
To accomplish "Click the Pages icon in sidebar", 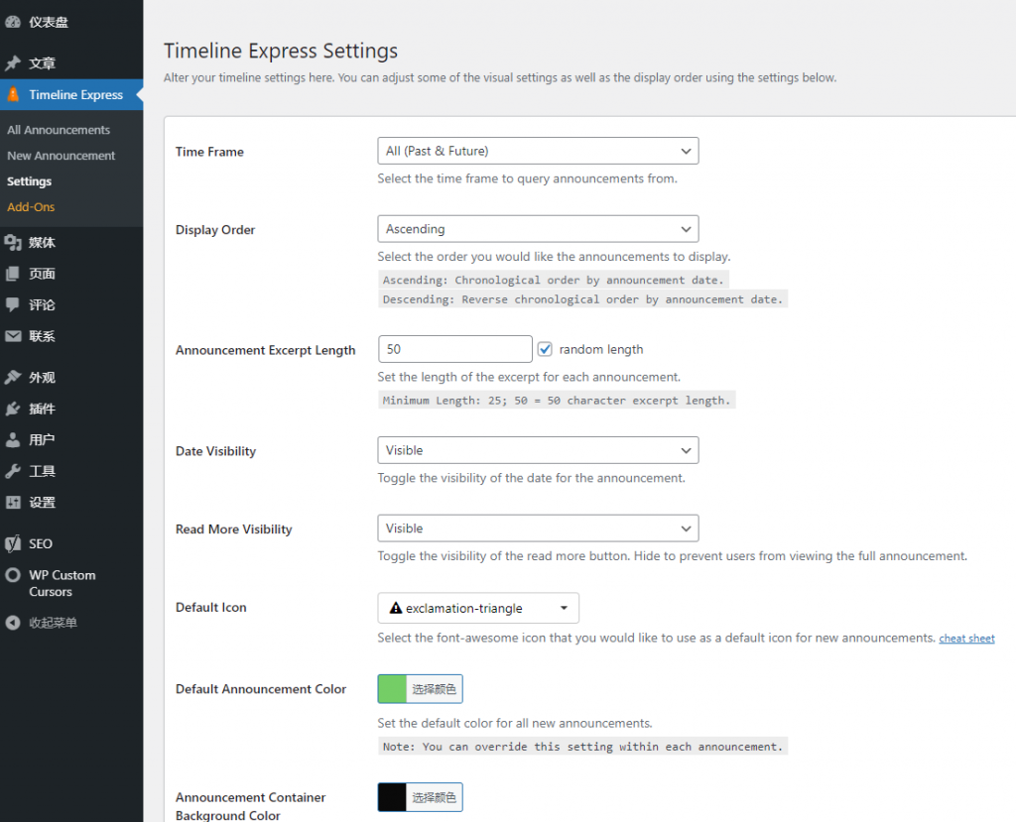I will click(13, 274).
